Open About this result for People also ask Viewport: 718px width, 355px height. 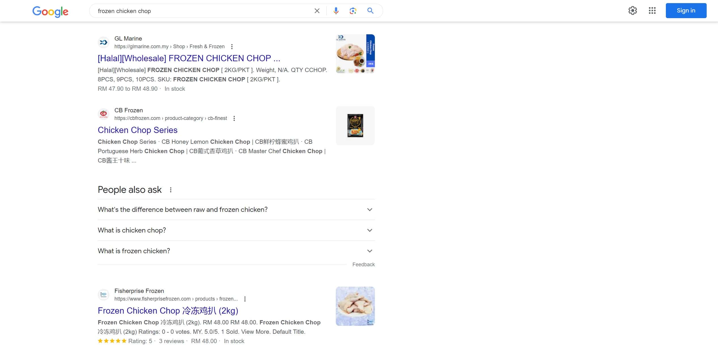coord(171,190)
